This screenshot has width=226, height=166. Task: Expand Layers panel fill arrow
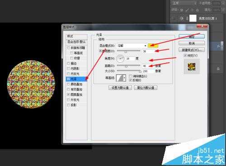(x=223, y=10)
